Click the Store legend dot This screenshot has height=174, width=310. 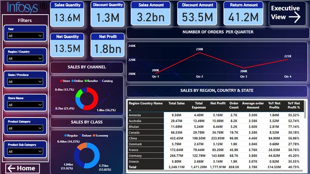point(61,81)
